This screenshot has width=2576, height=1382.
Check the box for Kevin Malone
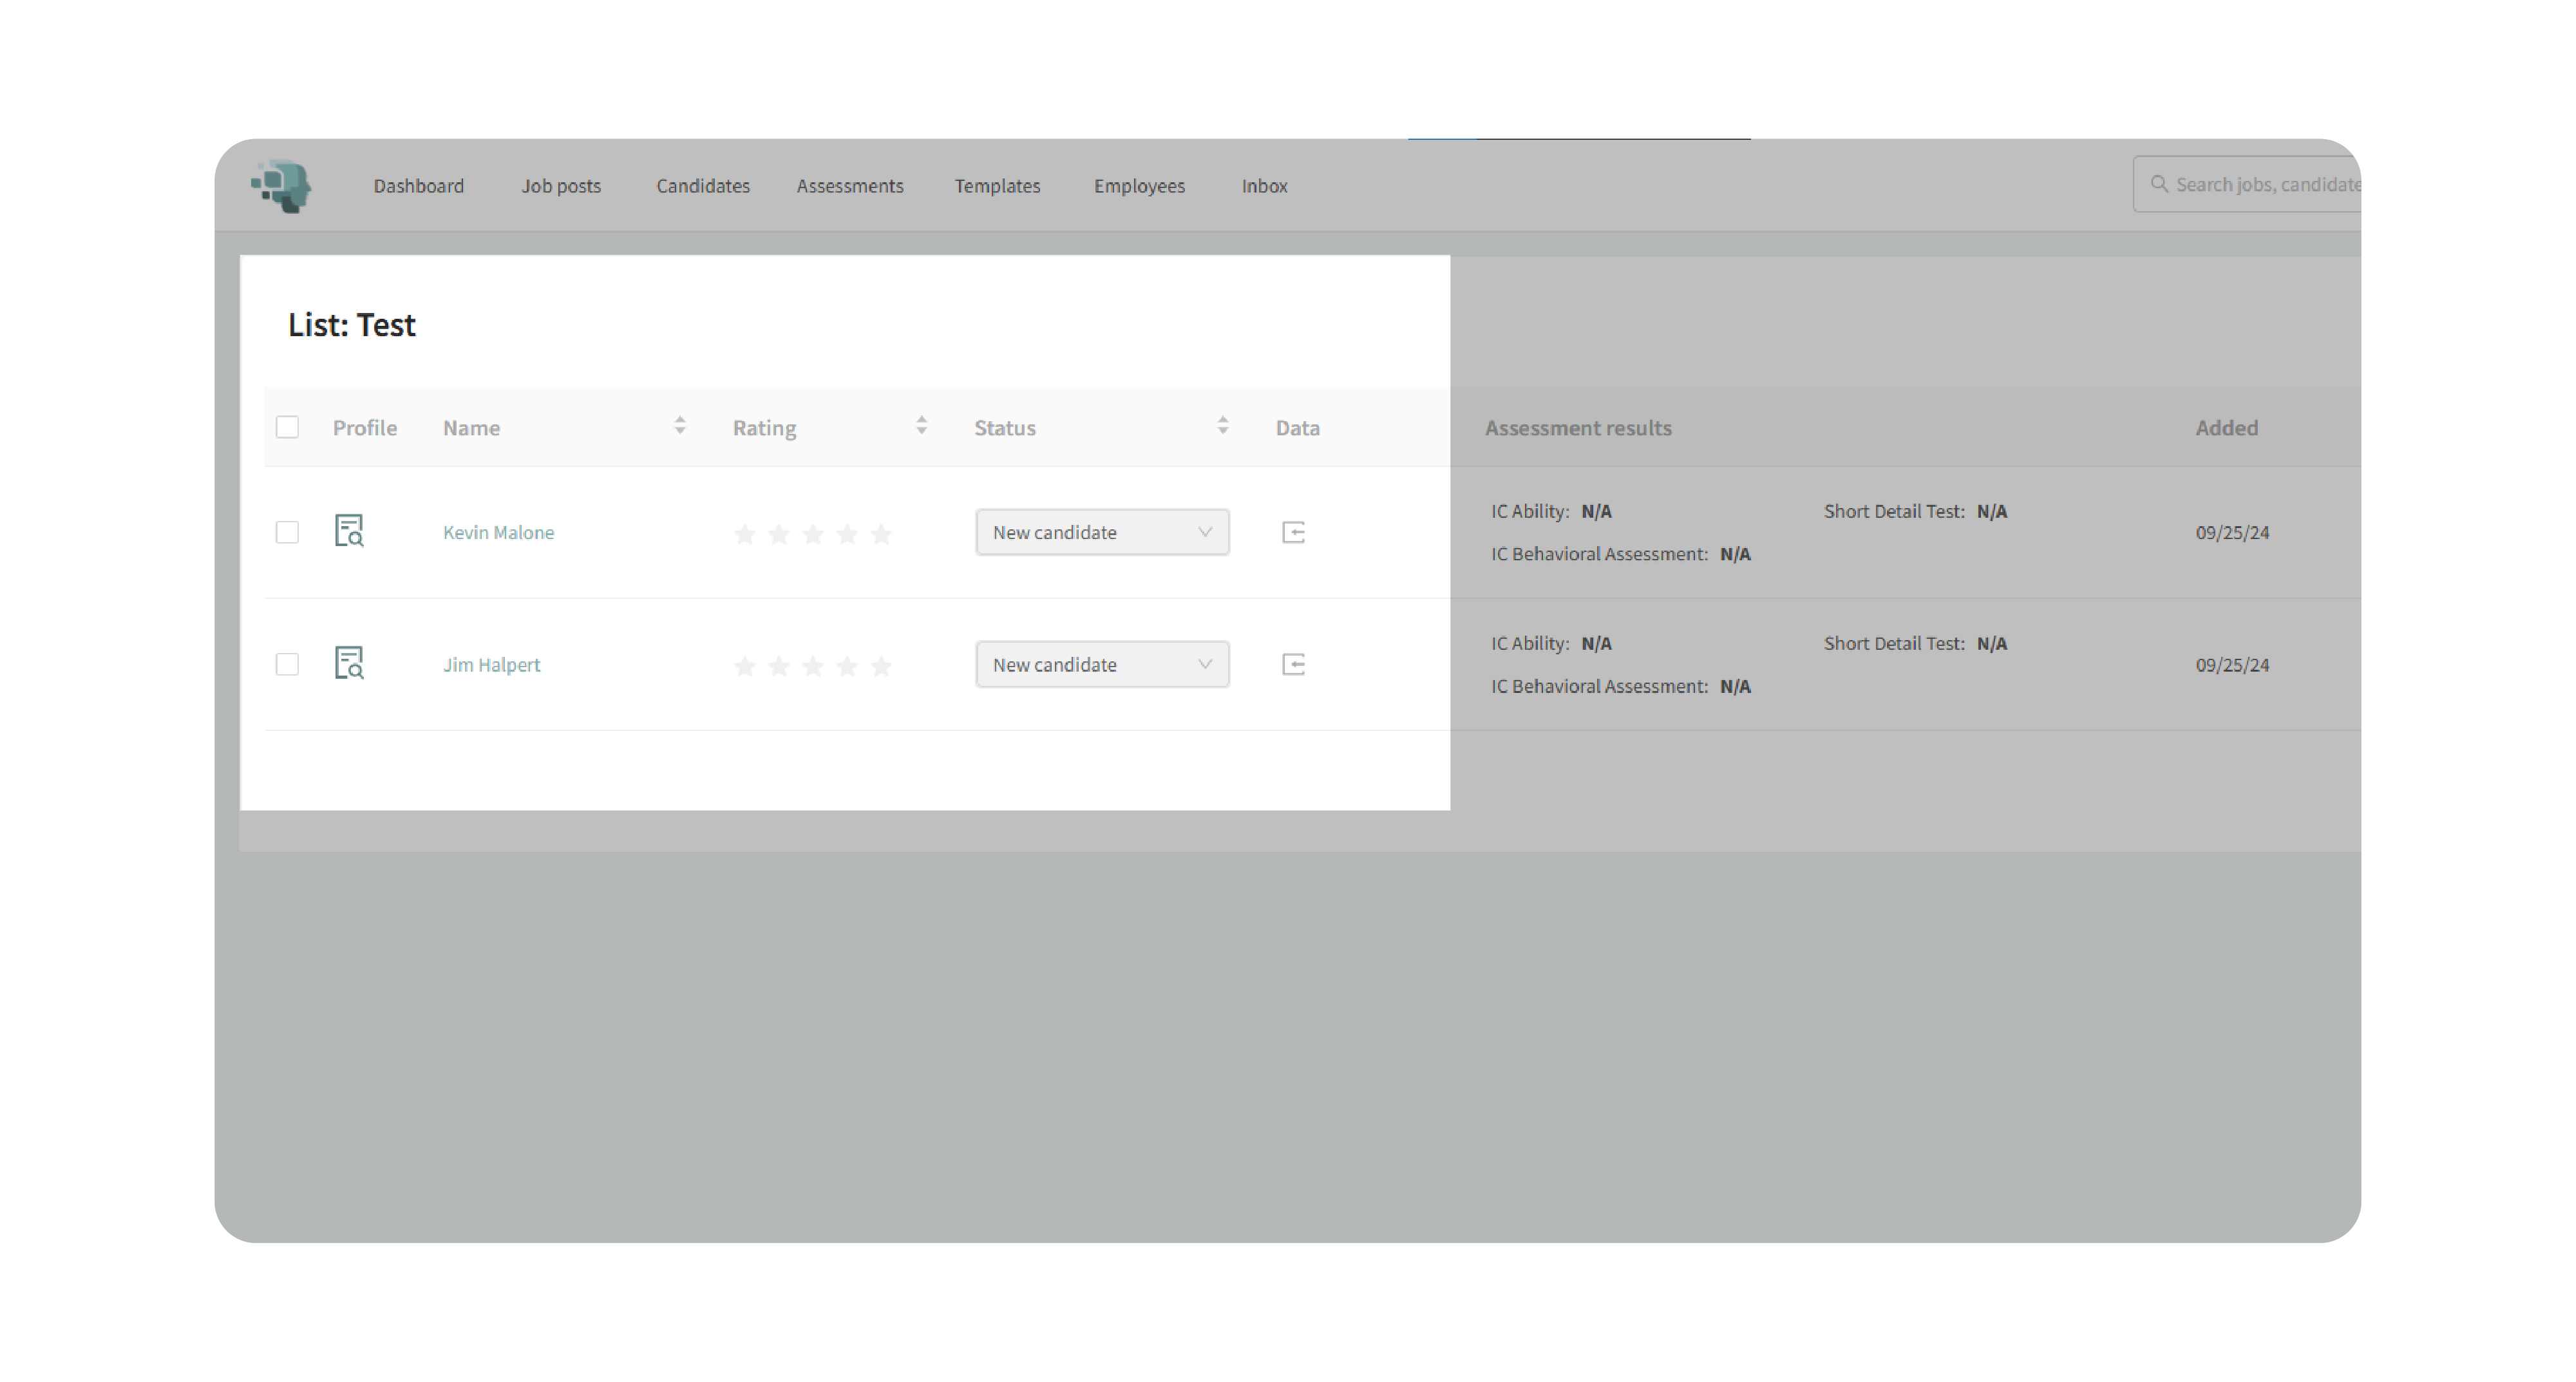pos(287,532)
